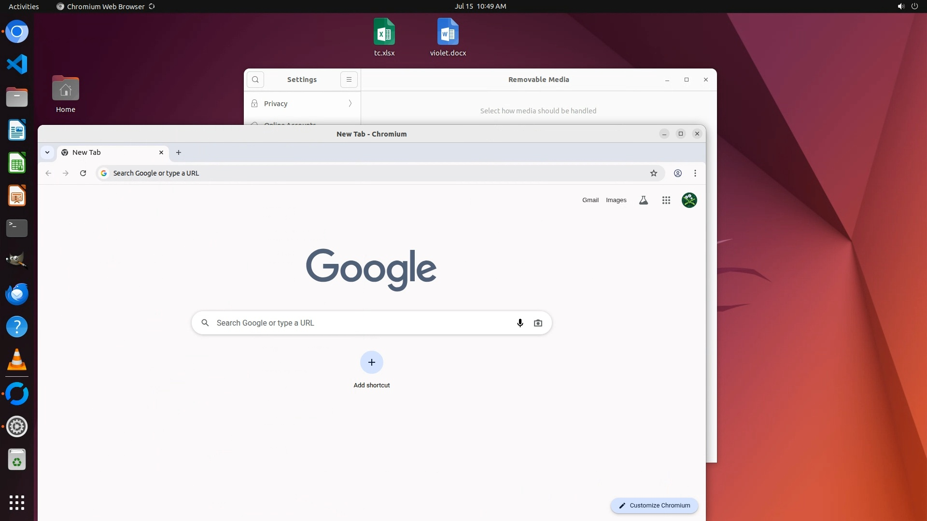Image resolution: width=927 pixels, height=521 pixels.
Task: Open the Settings hamburger menu
Action: coord(349,80)
